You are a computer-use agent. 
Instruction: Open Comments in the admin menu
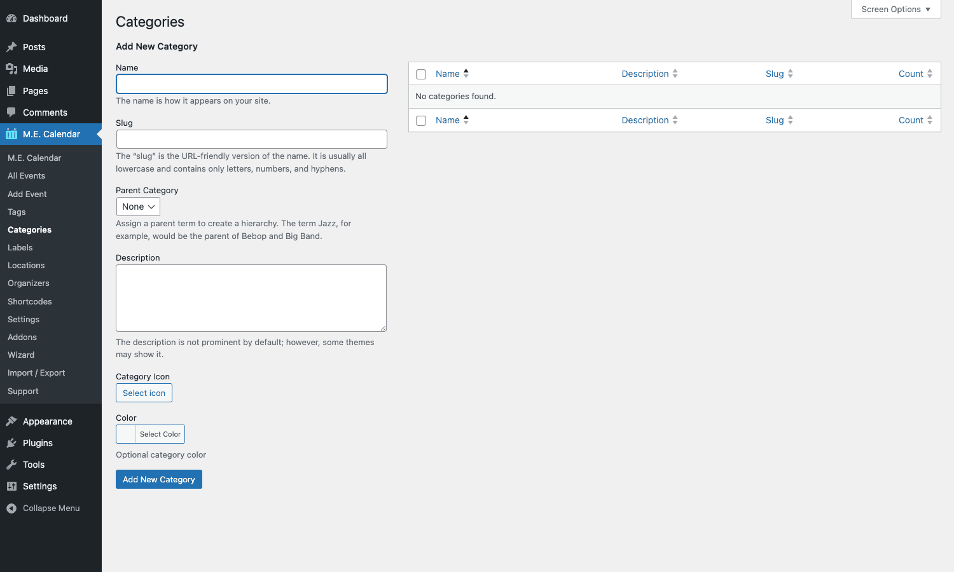(x=51, y=112)
